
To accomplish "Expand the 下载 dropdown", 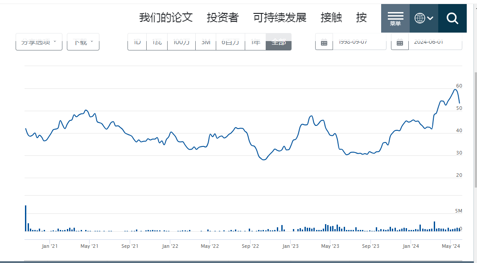I will pos(83,42).
